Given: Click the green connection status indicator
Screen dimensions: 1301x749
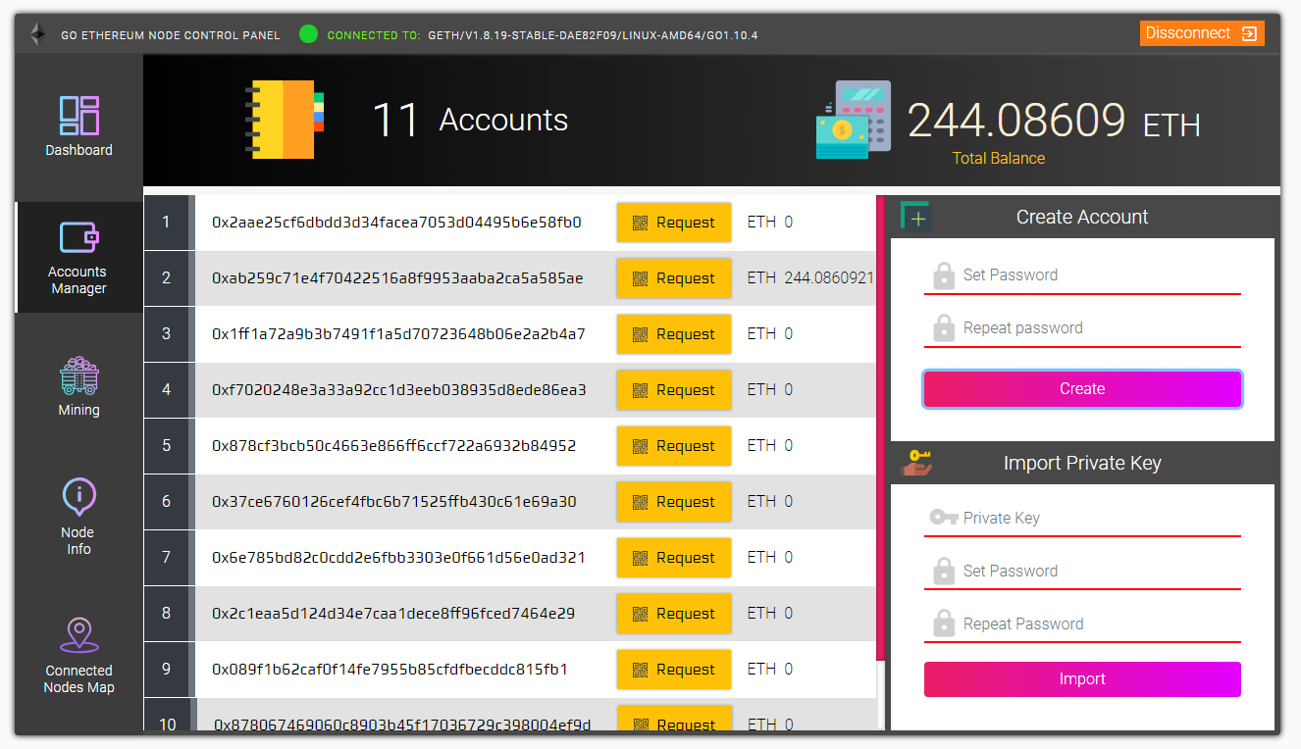Looking at the screenshot, I should [308, 34].
